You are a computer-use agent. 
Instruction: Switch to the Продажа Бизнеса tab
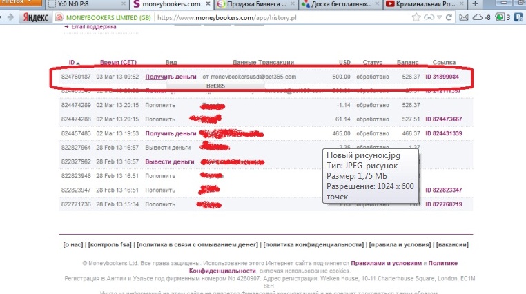(x=257, y=4)
